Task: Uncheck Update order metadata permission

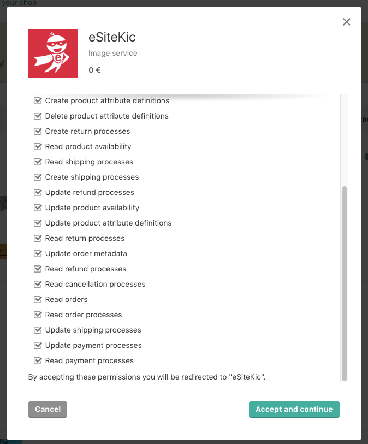Action: 38,253
